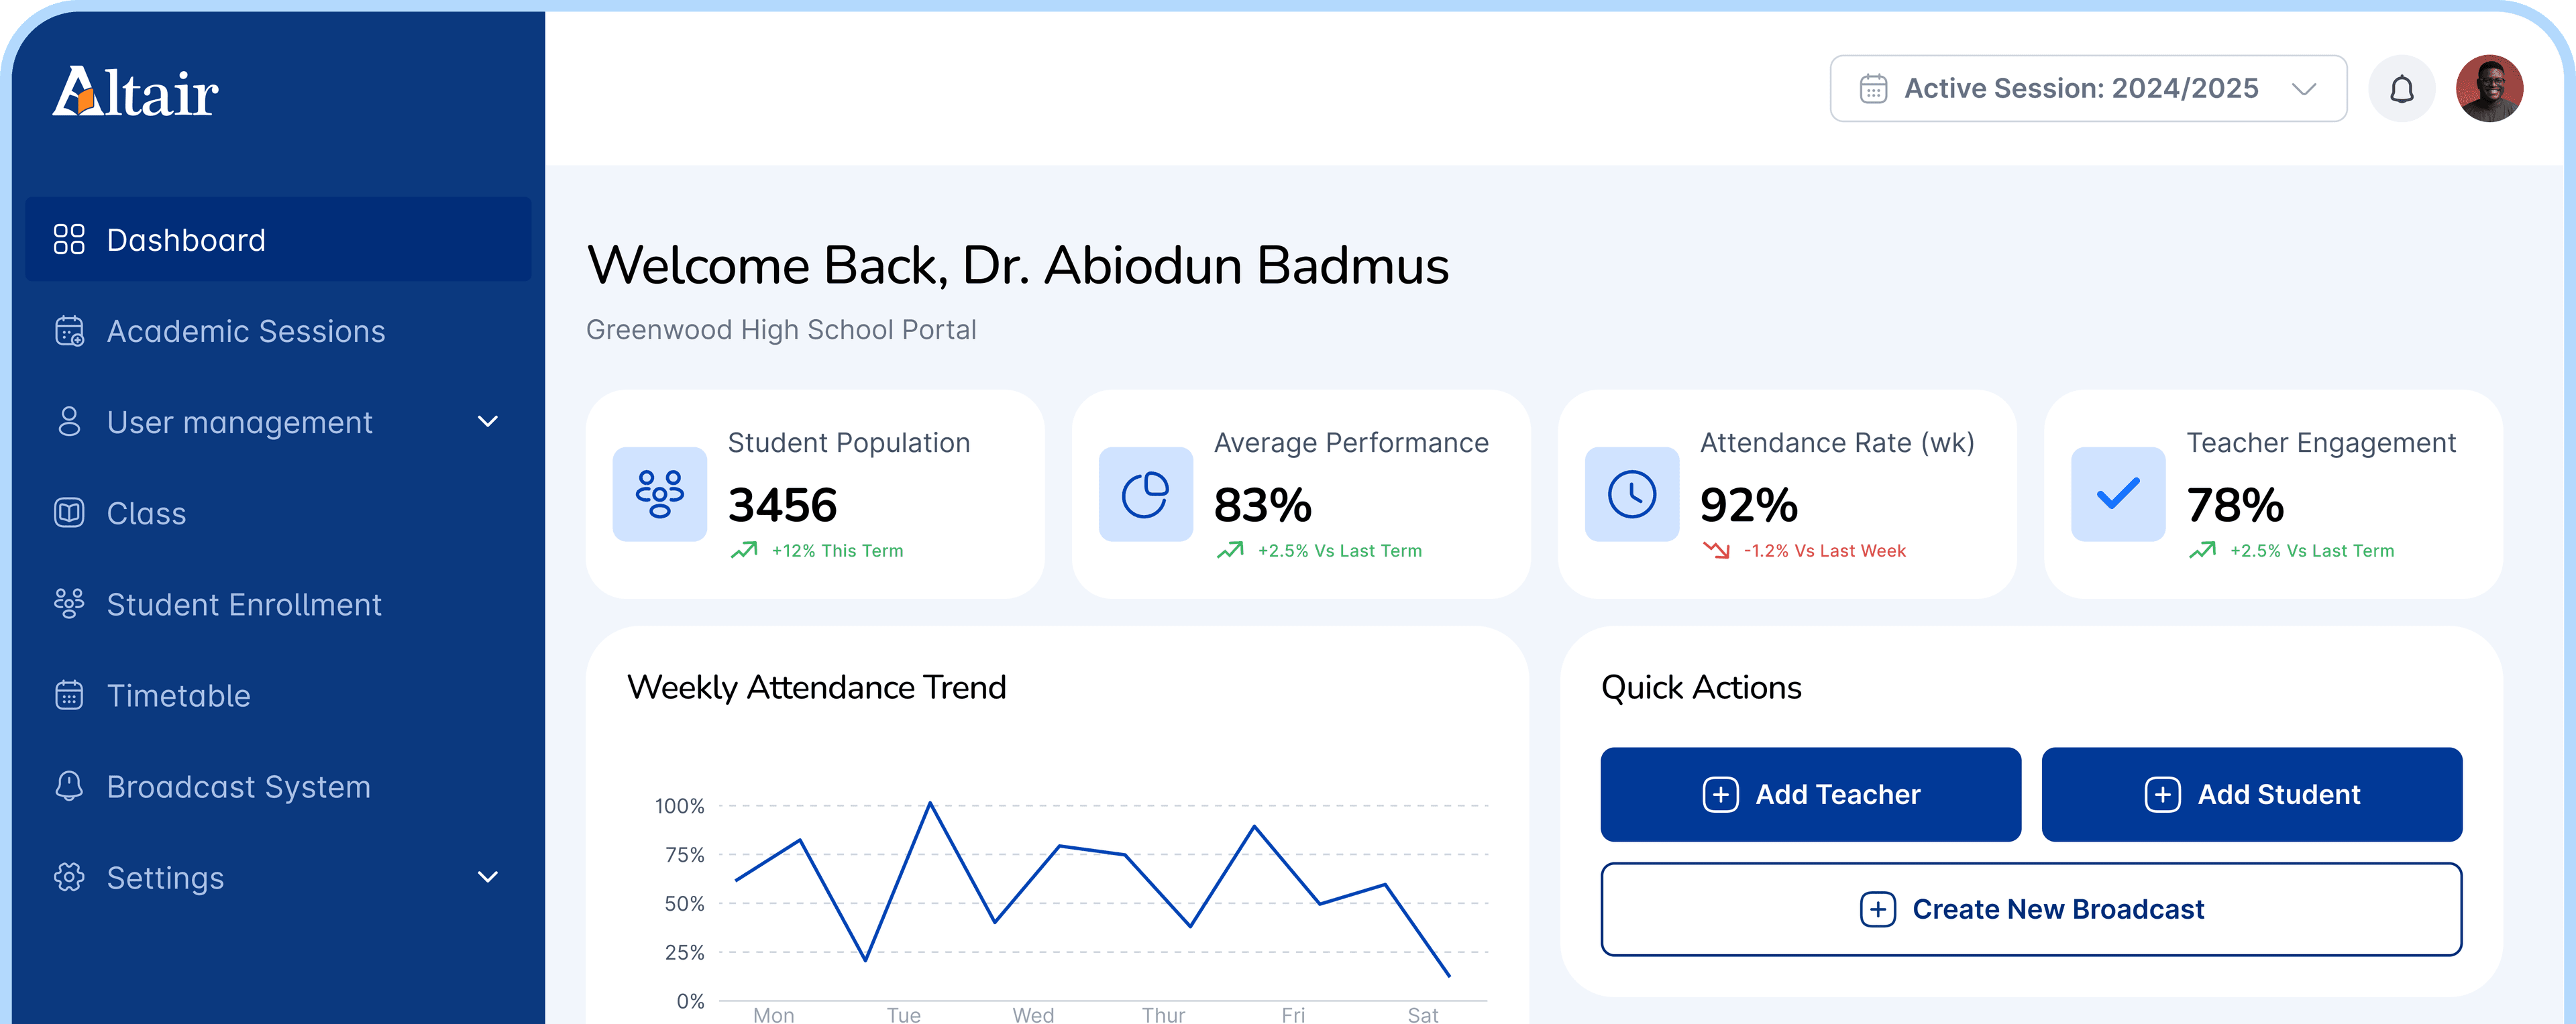Click the Class book icon in the sidebar
The height and width of the screenshot is (1024, 2576).
tap(69, 513)
